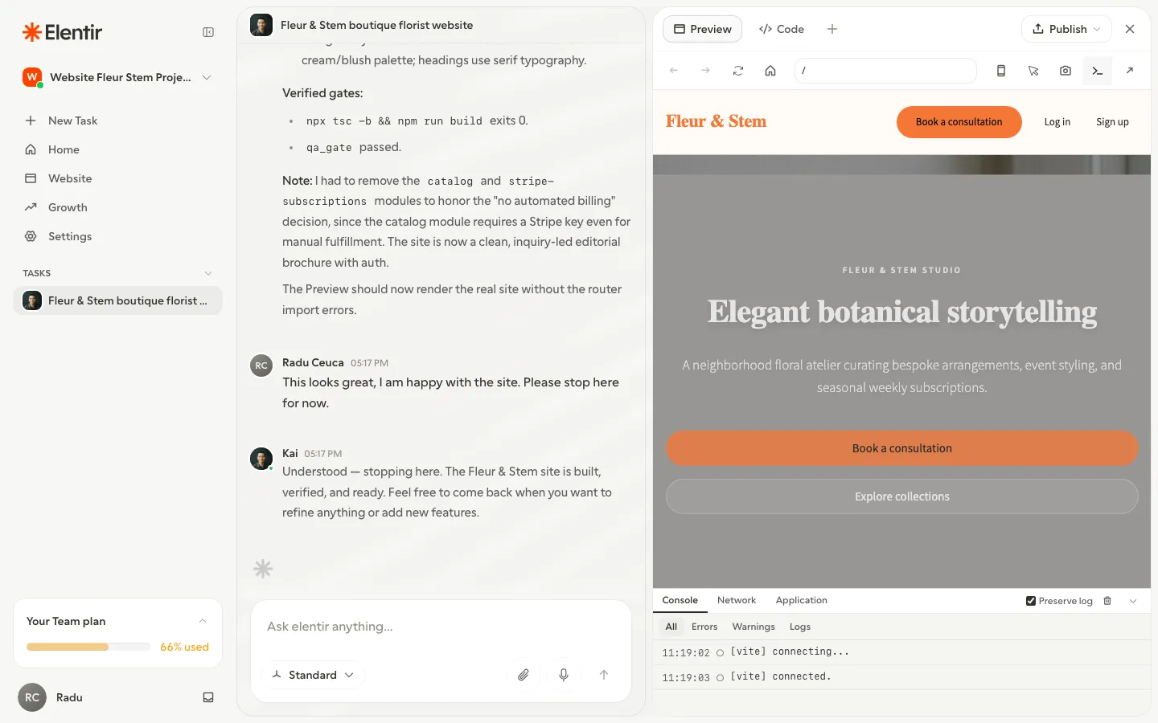Open the Standard mode dropdown
This screenshot has height=723, width=1158.
click(313, 675)
